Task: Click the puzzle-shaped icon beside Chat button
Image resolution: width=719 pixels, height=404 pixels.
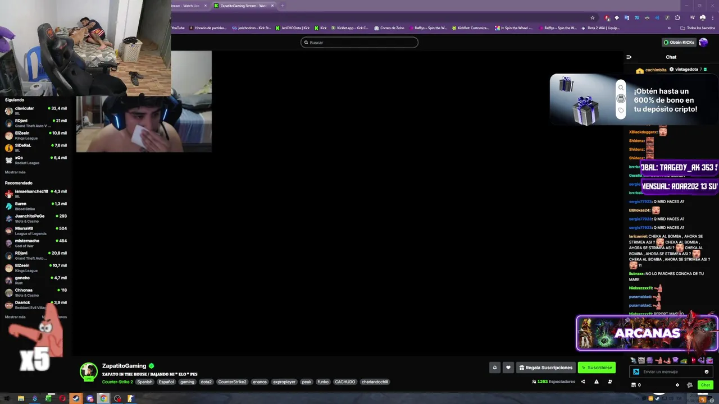Action: (690, 385)
